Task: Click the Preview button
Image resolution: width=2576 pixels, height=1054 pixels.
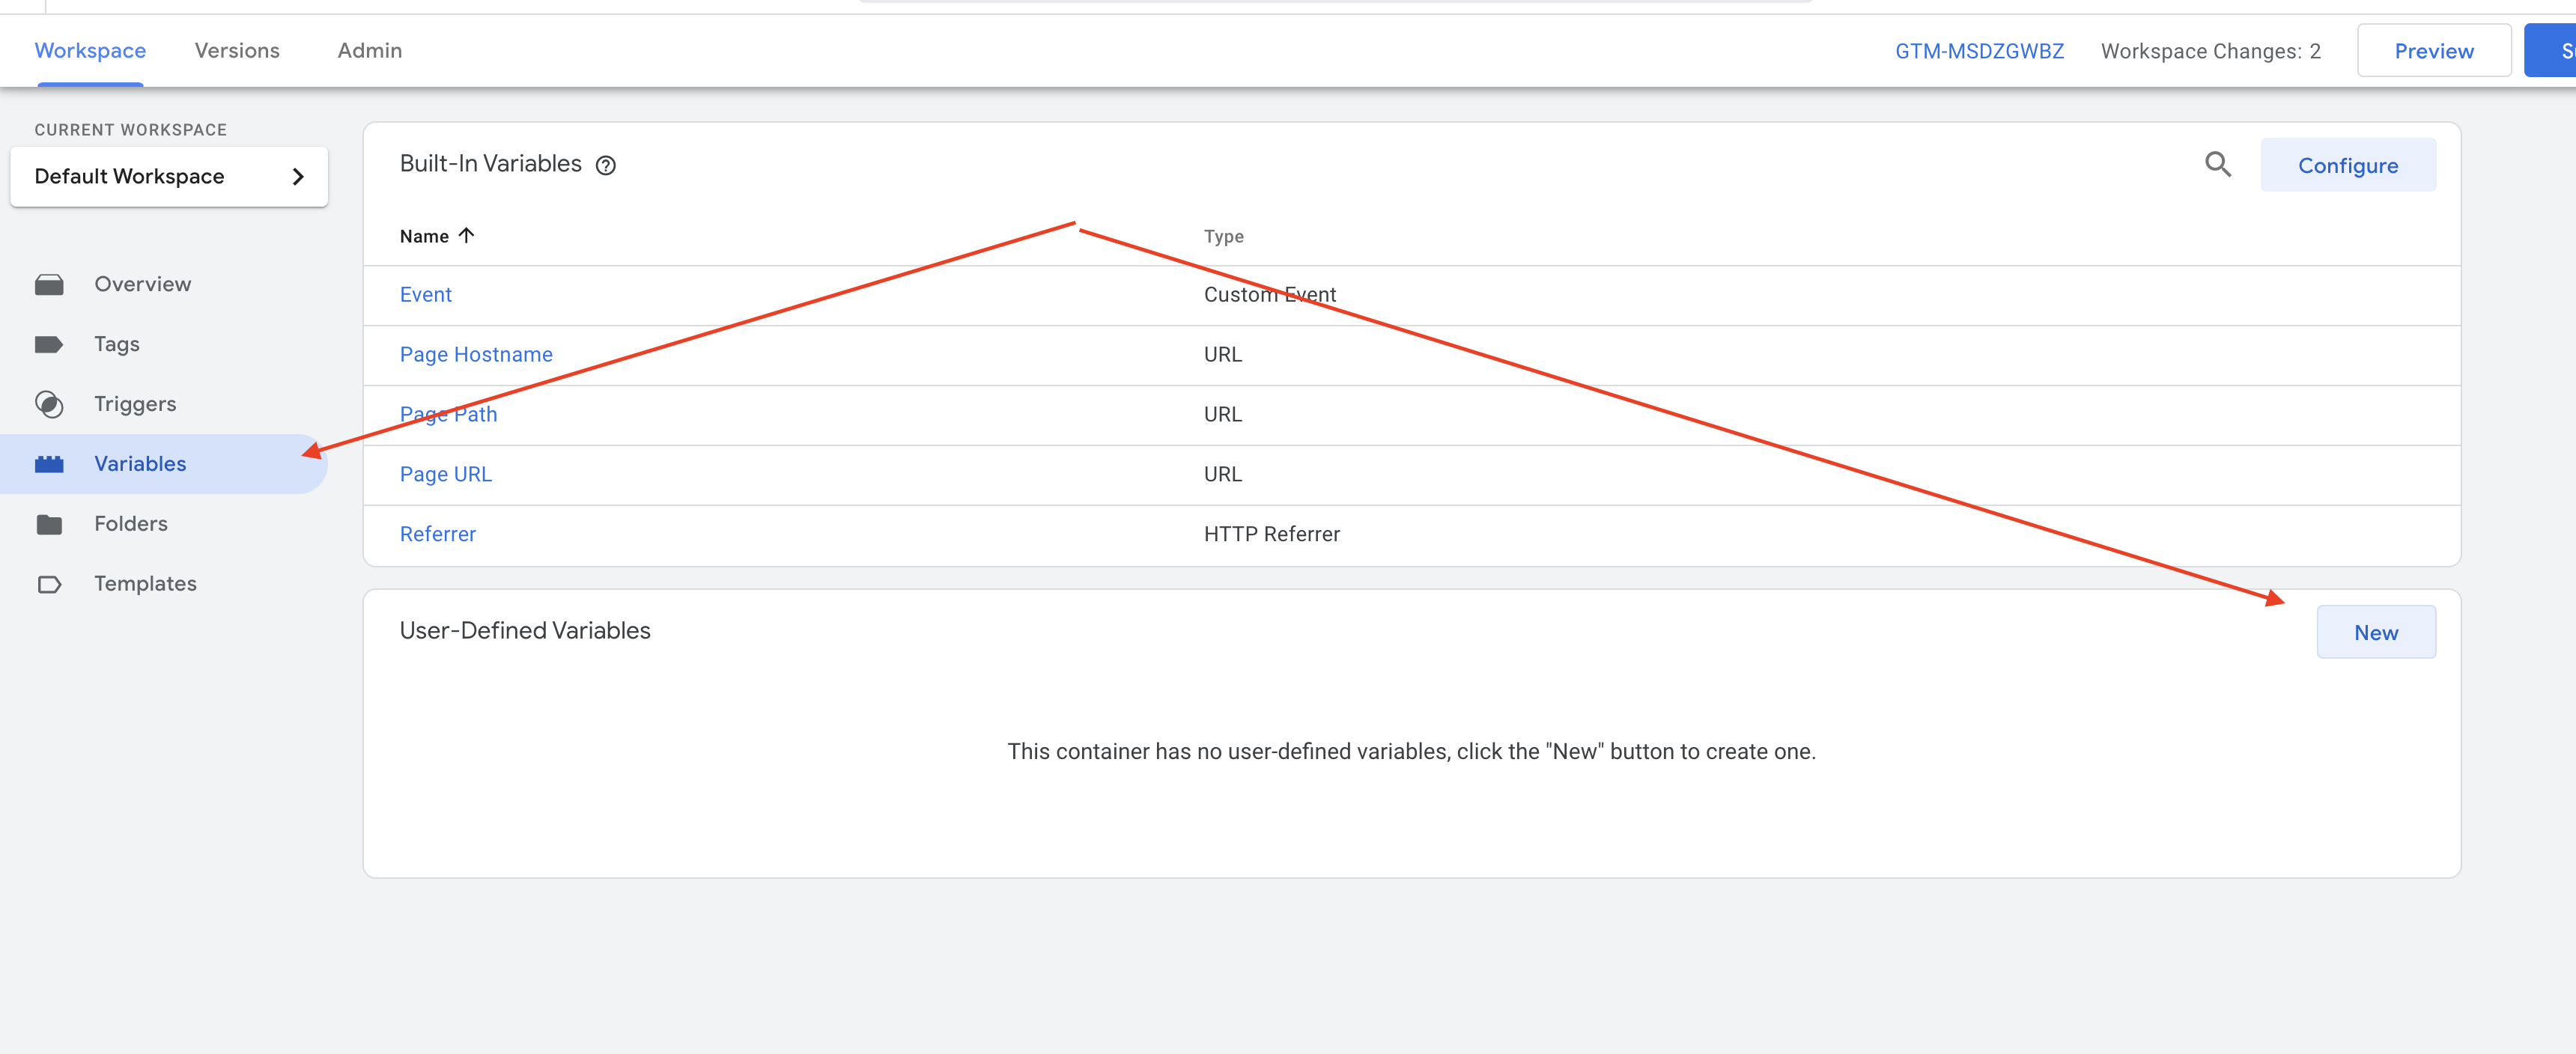Action: point(2433,51)
